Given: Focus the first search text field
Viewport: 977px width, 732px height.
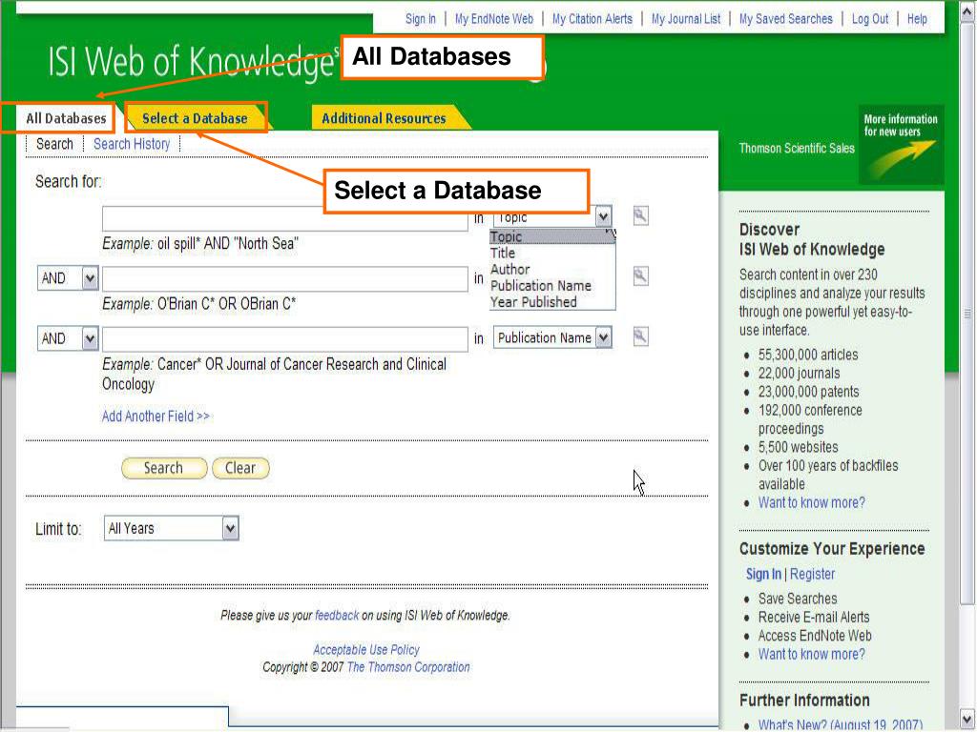Looking at the screenshot, I should click(x=284, y=218).
